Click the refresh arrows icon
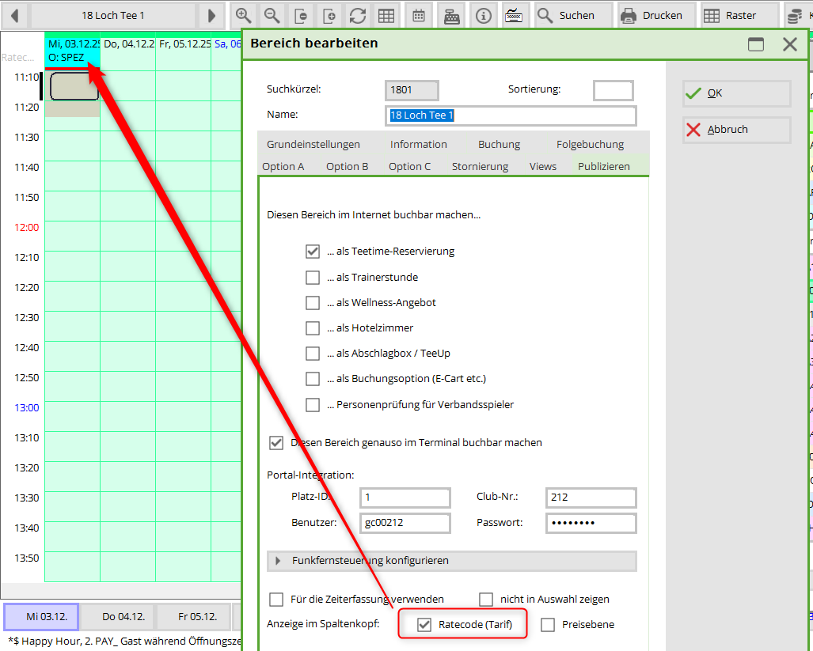The height and width of the screenshot is (651, 813). [357, 15]
